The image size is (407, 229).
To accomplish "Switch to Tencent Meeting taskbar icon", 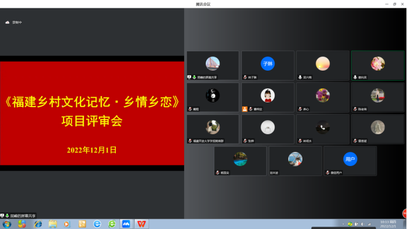I will (x=126, y=224).
